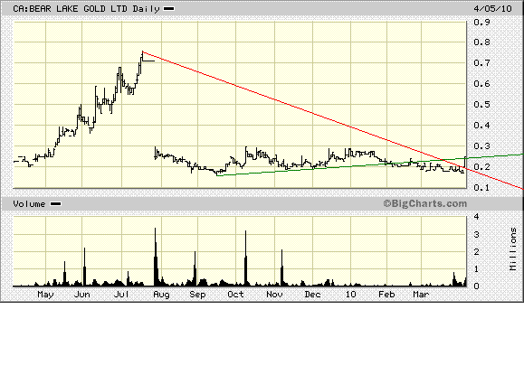Select the Dec month label
This screenshot has height=366, width=524.
coord(313,295)
